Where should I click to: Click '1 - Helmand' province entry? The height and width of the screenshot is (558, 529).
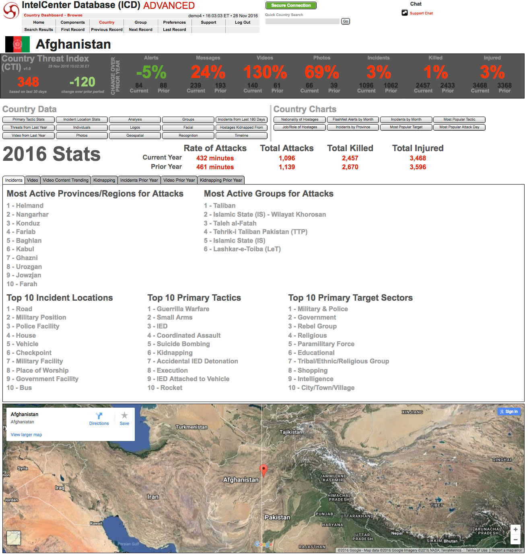25,206
